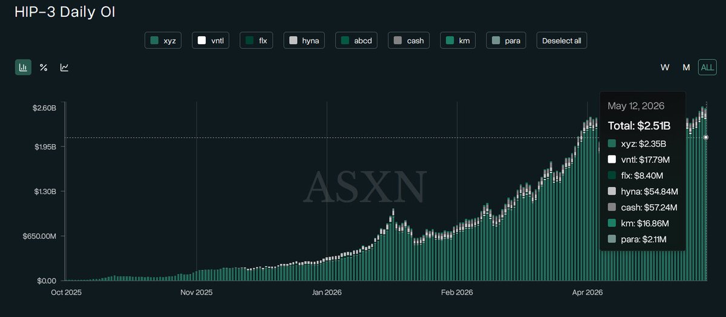This screenshot has width=726, height=317.
Task: Click the $650.00M y-axis label
Action: pyautogui.click(x=41, y=236)
